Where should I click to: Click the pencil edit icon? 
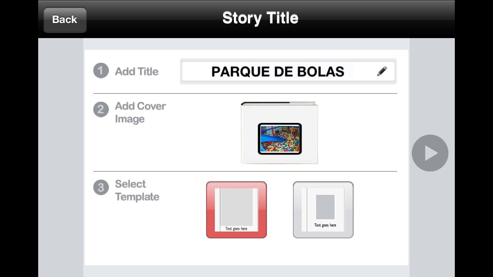point(382,71)
